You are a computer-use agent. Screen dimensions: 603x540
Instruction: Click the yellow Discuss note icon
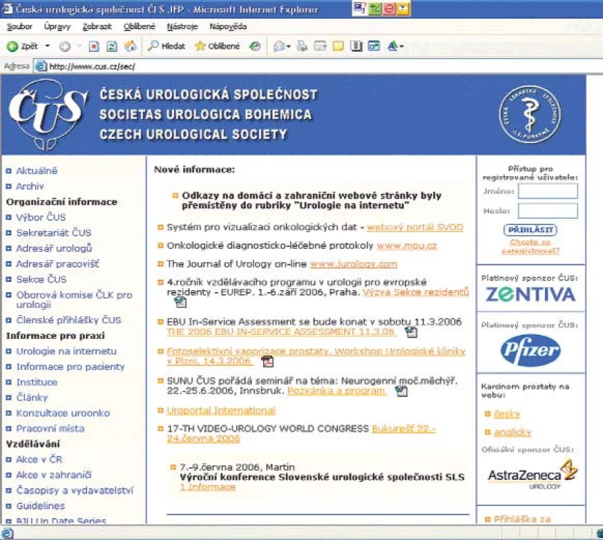point(338,47)
